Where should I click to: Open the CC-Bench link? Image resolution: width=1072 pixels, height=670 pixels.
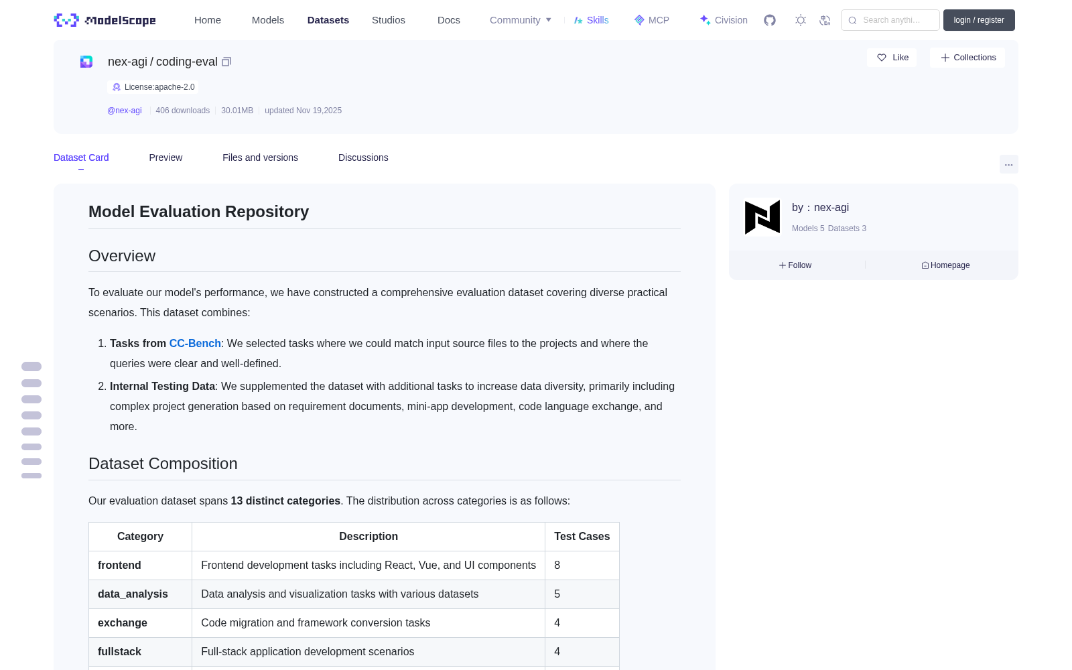click(x=195, y=343)
